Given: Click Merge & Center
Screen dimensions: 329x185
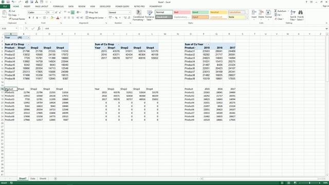Looking at the screenshot, I should (95, 18).
